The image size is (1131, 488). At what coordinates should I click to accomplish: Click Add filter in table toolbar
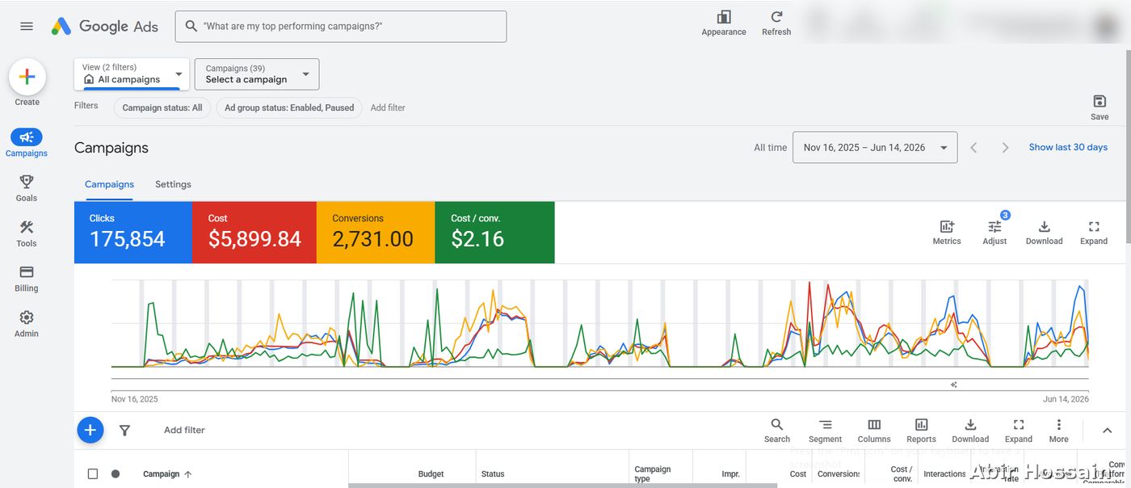pyautogui.click(x=184, y=430)
